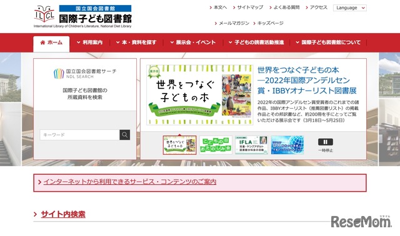Viewport: 400px width, 236px height.
Task: Open the メールマガジン link
Action: click(x=232, y=23)
